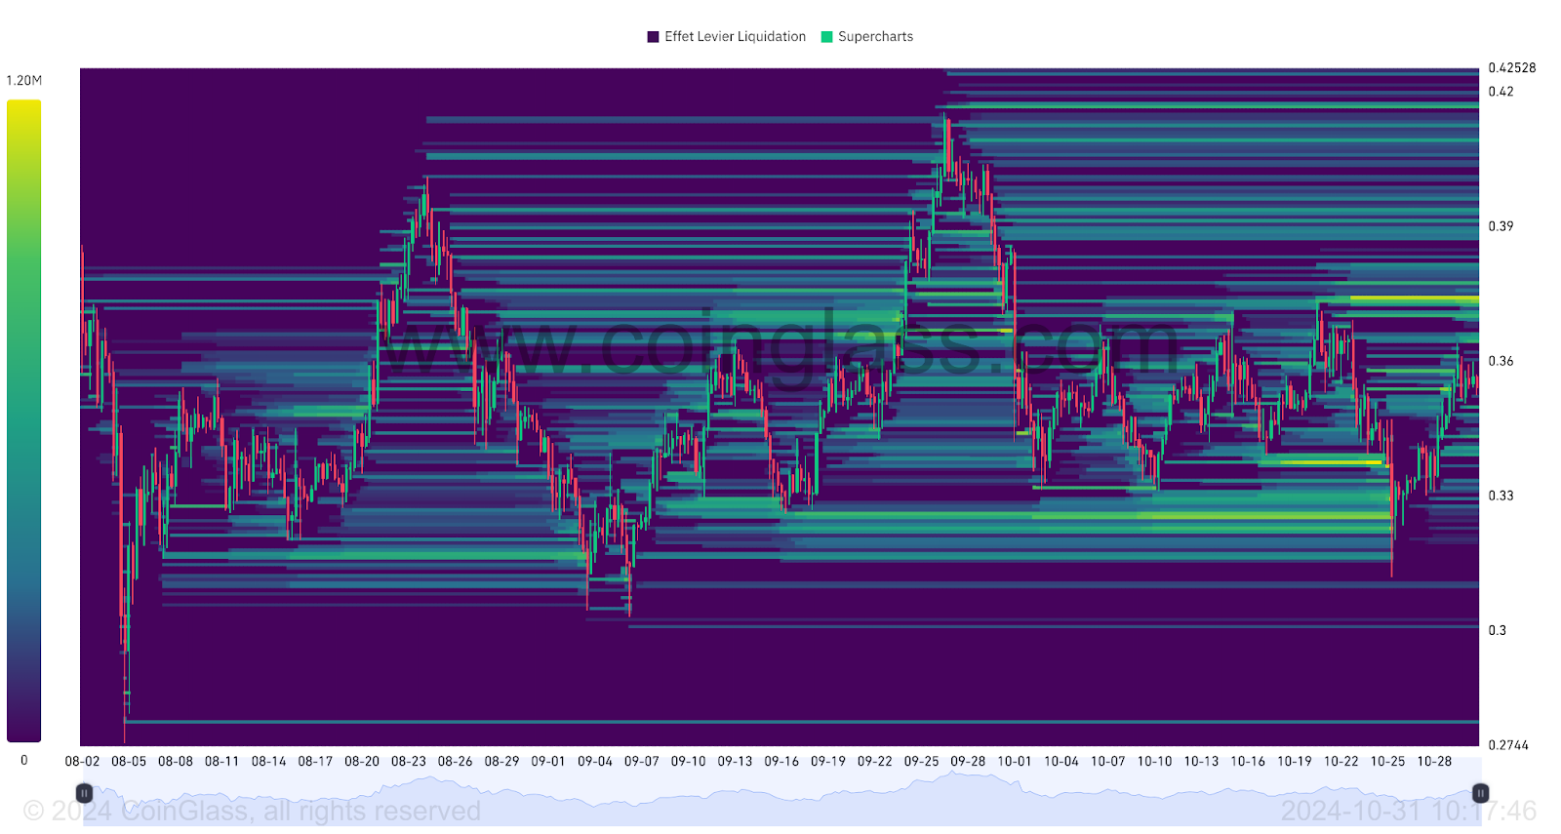Click the 09-19 date label
The image size is (1561, 834).
tap(828, 762)
